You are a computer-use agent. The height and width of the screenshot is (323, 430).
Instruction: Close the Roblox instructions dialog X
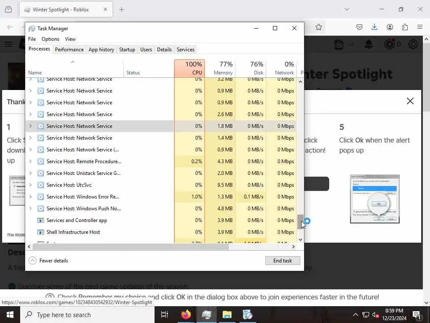coord(410,101)
